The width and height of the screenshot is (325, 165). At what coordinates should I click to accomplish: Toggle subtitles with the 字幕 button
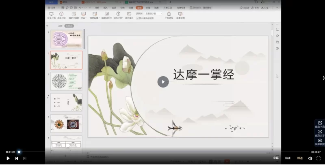point(276,158)
